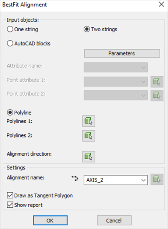This screenshot has height=229, width=168.
Task: Open the Alignment name AXIS_2 dropdown
Action: (116, 180)
